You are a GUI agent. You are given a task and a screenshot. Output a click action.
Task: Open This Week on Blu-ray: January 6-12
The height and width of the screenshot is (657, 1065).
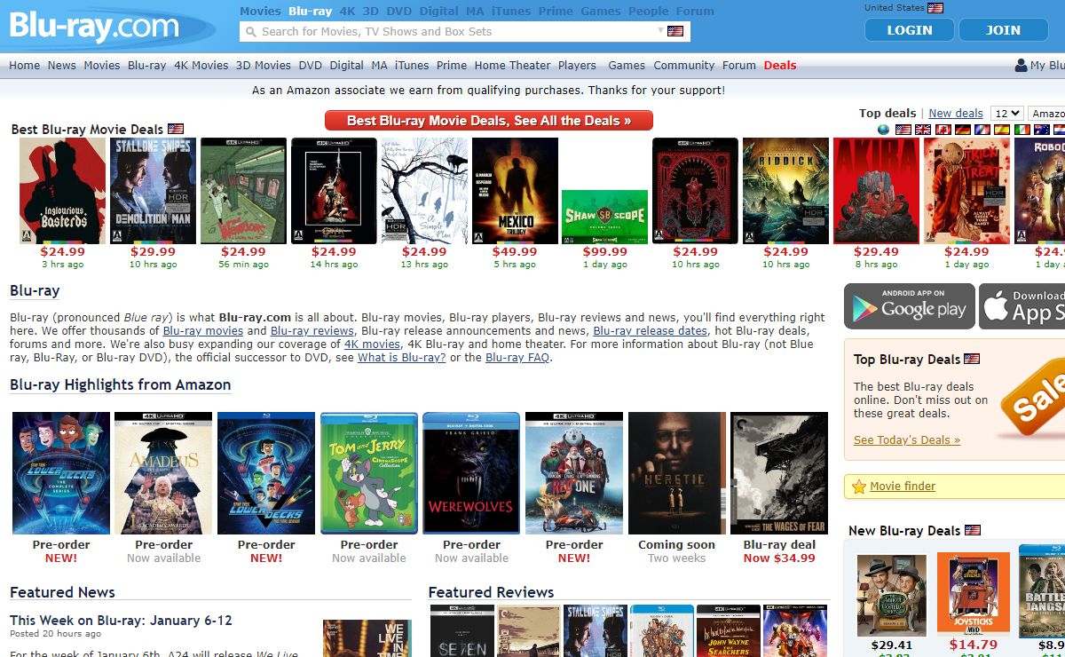pyautogui.click(x=121, y=621)
